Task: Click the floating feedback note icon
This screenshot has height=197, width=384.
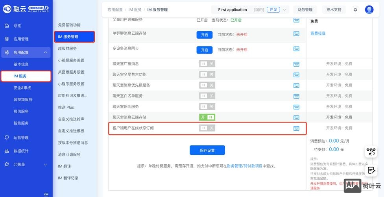Action: click(371, 170)
